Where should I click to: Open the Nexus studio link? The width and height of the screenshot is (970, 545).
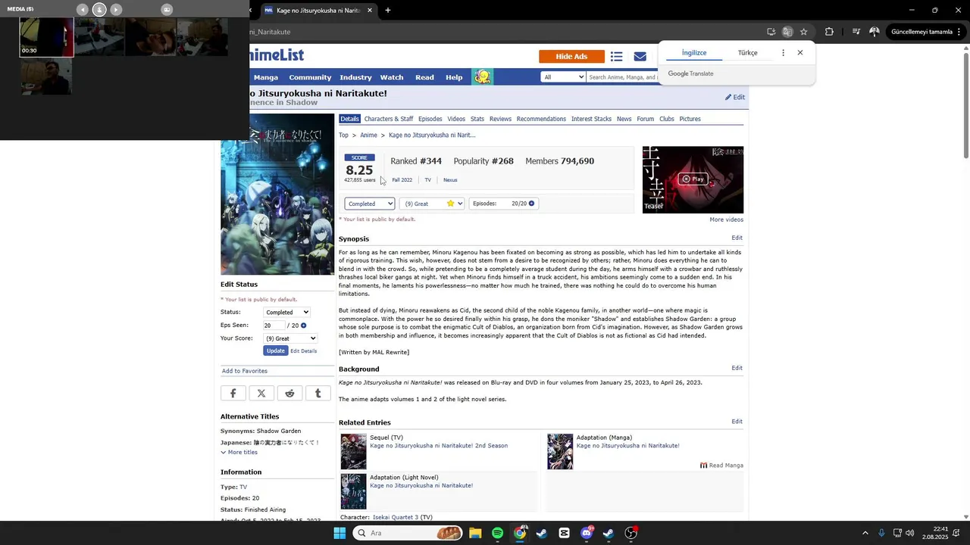450,180
